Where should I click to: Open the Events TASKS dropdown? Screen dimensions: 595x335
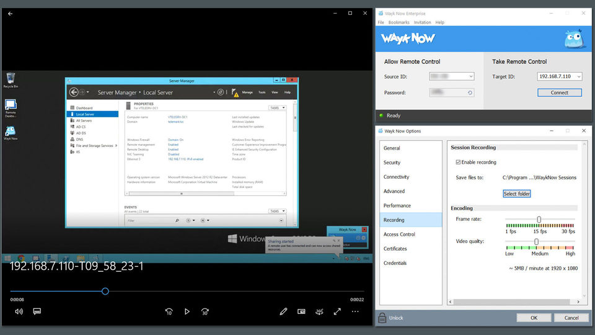click(278, 211)
